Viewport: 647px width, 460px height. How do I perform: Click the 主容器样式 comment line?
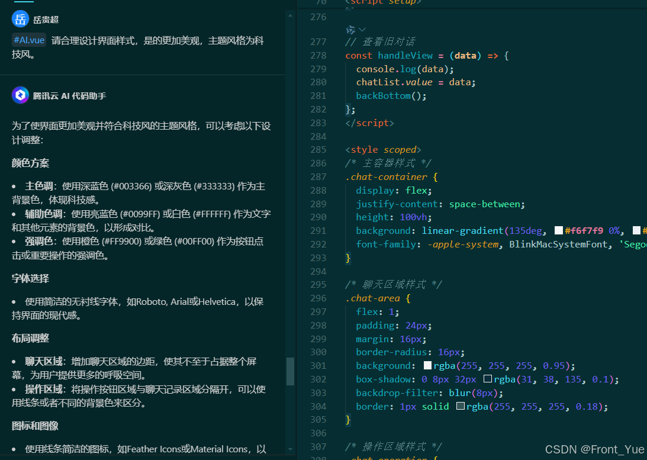coord(388,163)
